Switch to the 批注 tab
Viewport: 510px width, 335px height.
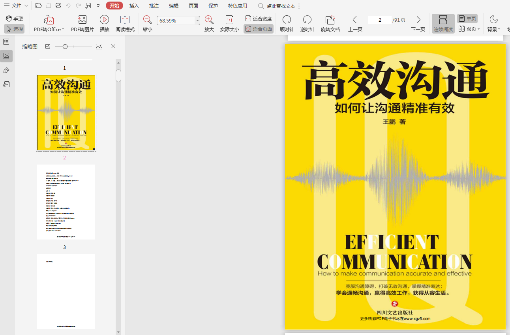[154, 6]
